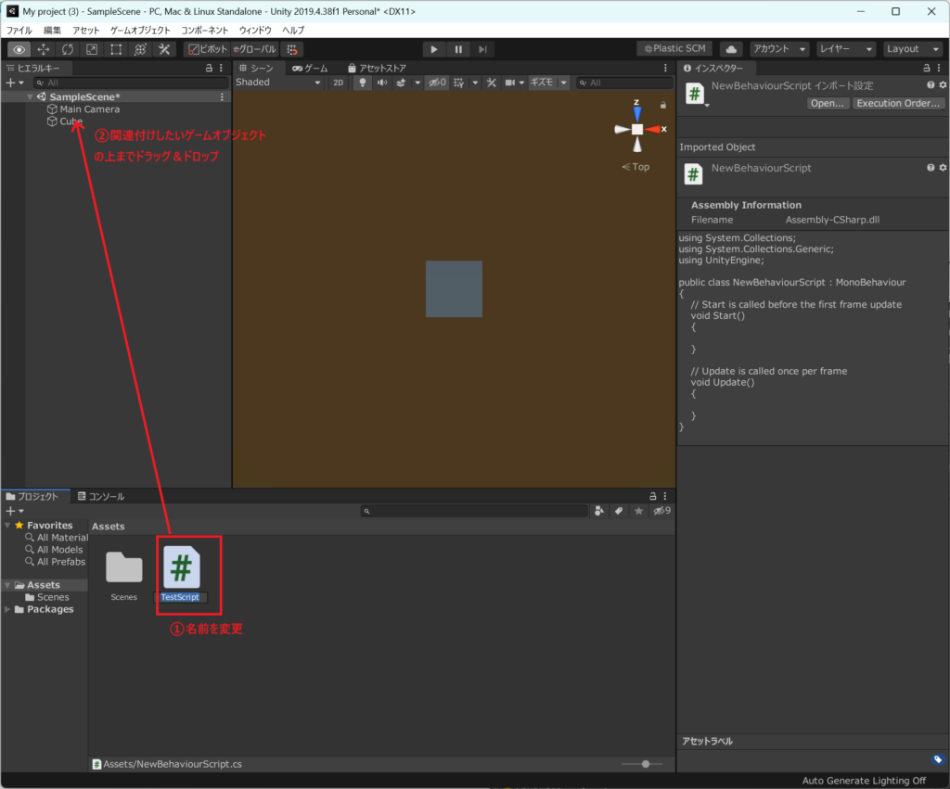This screenshot has width=950, height=789.
Task: Save search favorite star icon
Action: 638,511
